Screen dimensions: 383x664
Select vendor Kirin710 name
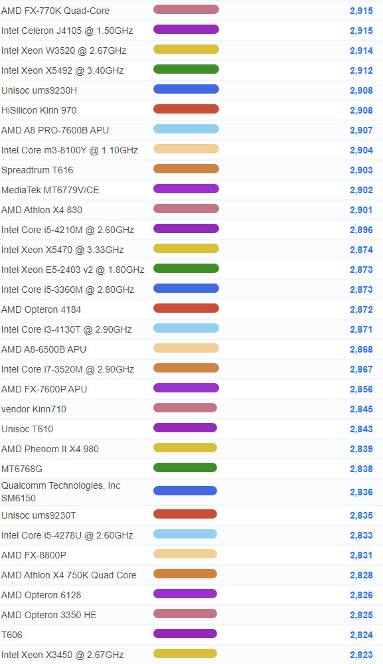click(33, 408)
